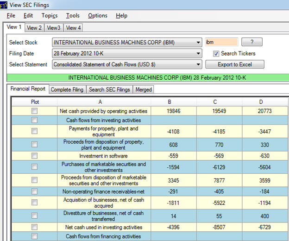Open the Help menu
289x241 pixels.
click(x=121, y=16)
